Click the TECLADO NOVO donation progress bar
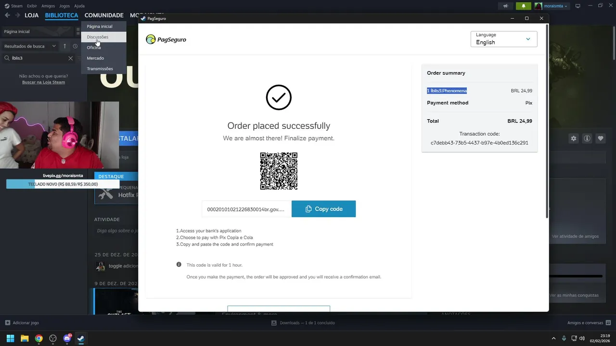 (x=63, y=184)
